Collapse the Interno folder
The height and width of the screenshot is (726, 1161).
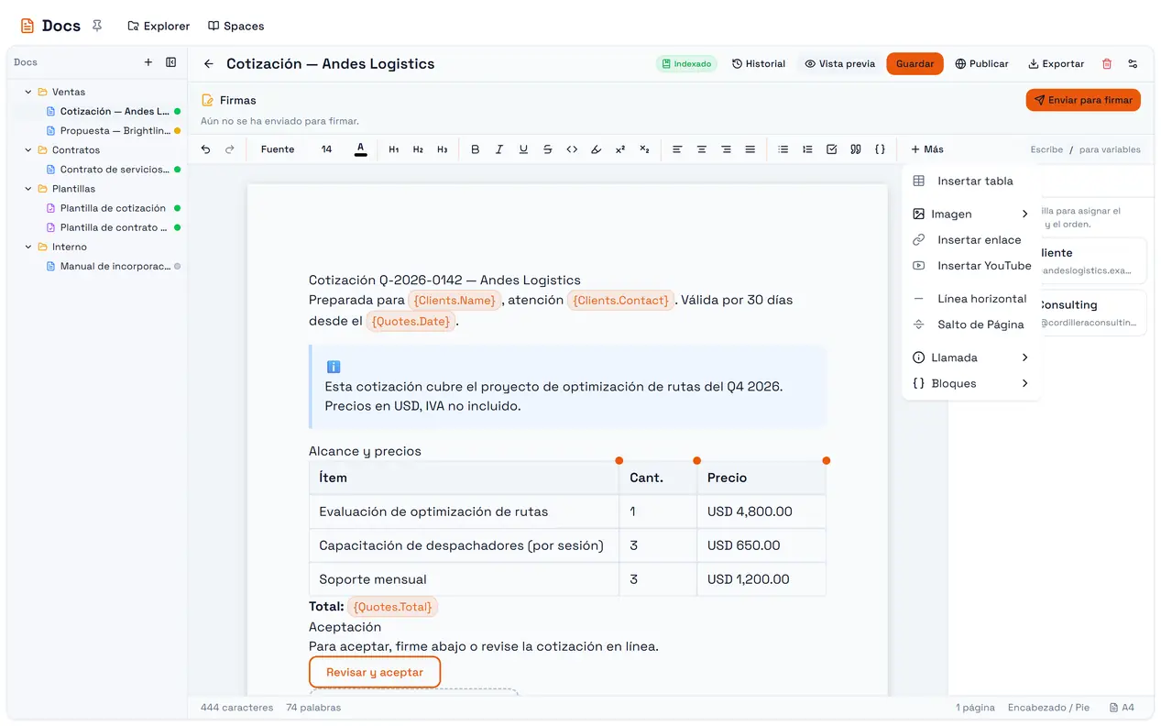pyautogui.click(x=28, y=247)
